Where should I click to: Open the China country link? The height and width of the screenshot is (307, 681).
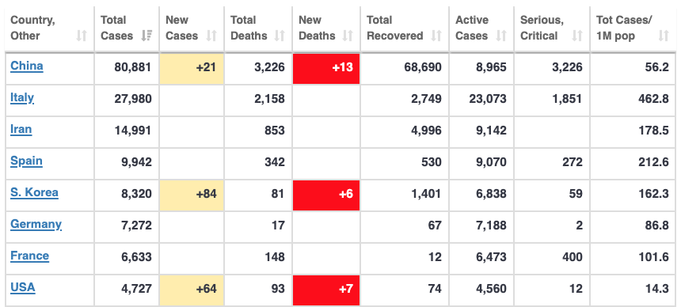click(27, 66)
